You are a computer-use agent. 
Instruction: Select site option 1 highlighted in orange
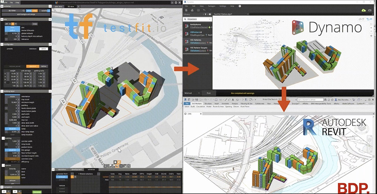[13, 24]
